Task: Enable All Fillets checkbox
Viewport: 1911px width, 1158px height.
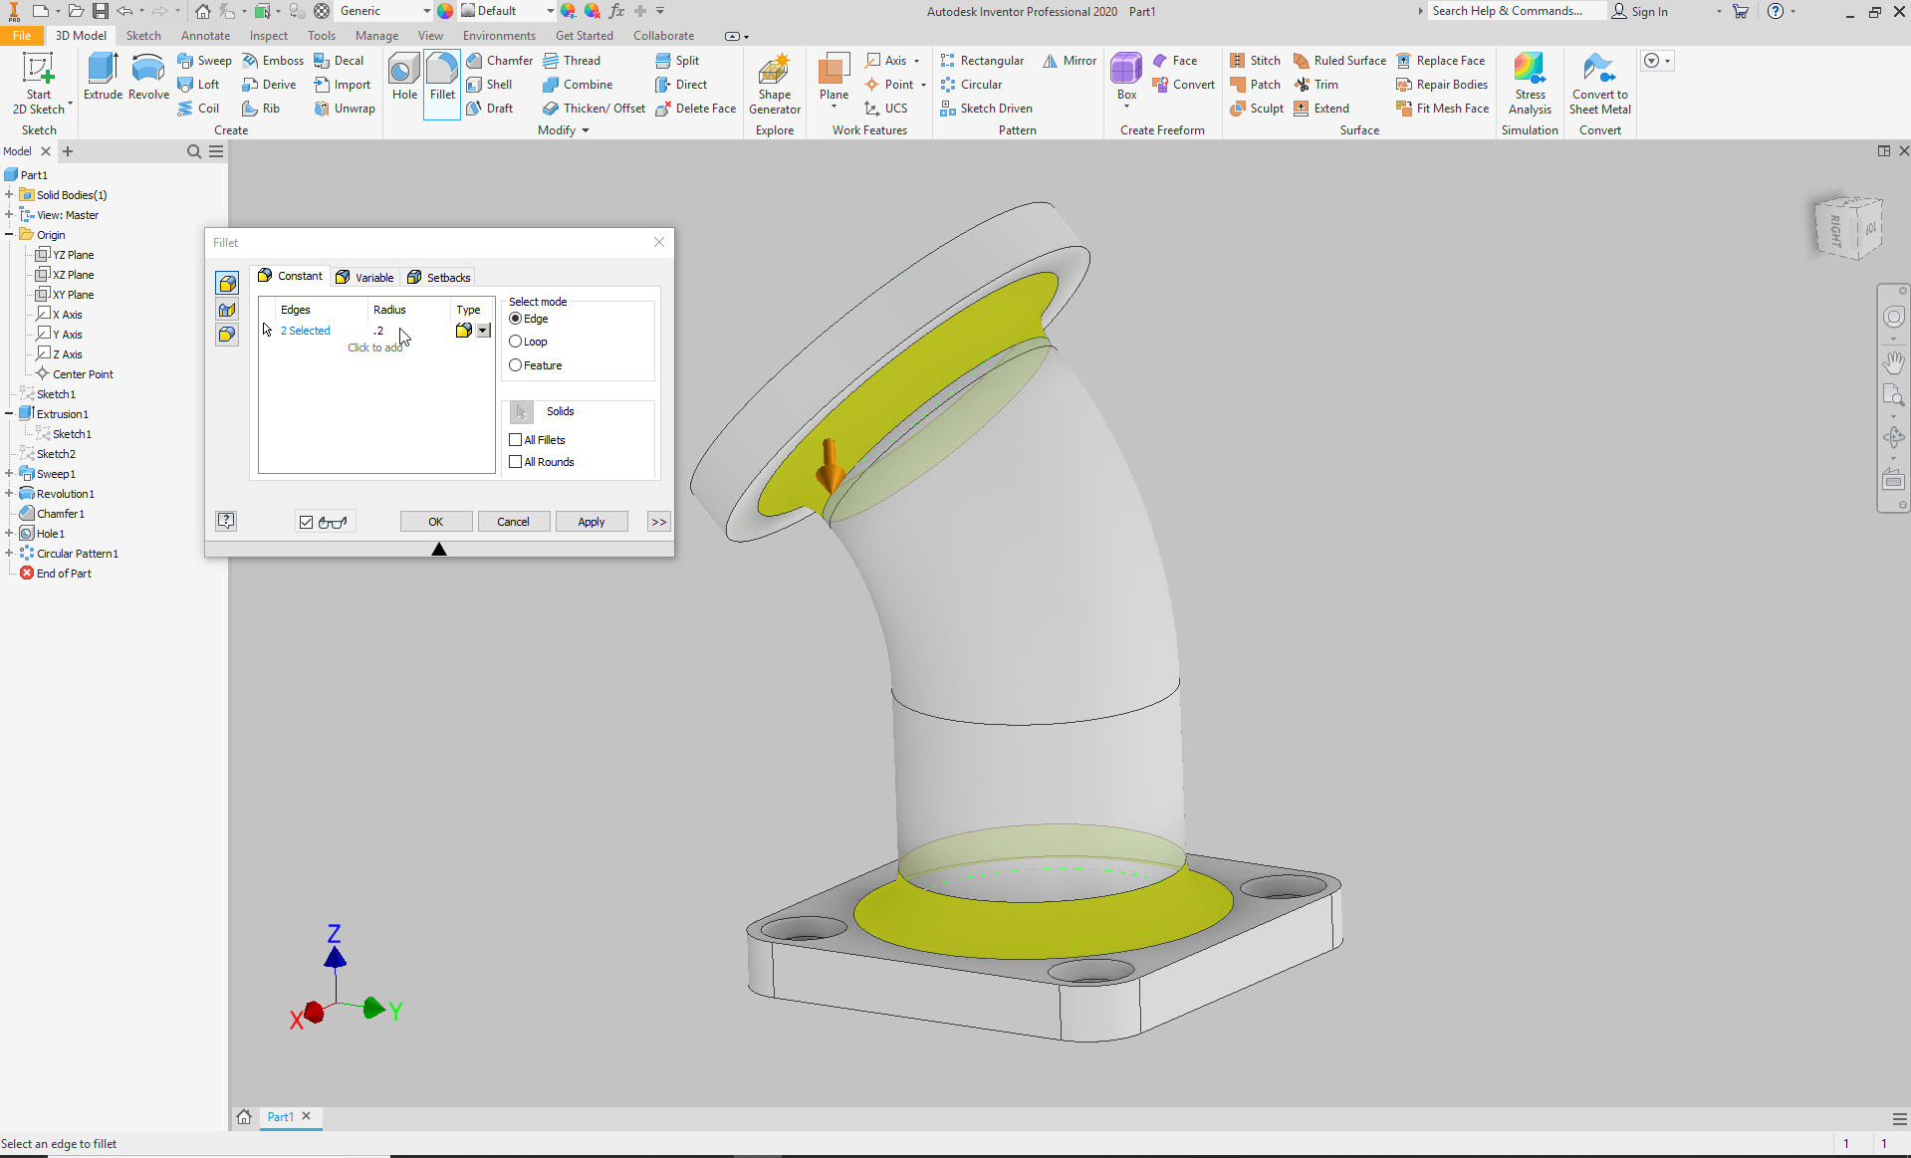Action: click(515, 440)
